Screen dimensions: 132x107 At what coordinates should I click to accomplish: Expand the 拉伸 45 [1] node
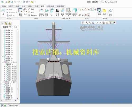5,66
